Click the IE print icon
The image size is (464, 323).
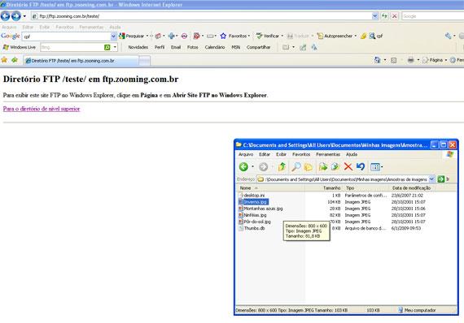(410, 60)
